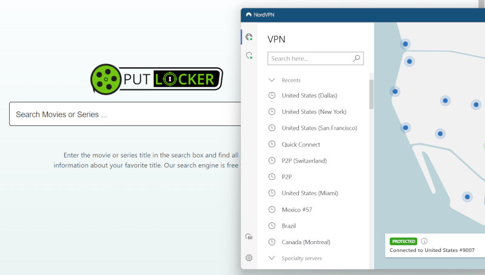Viewport: 485px width, 275px height.
Task: Connect to United States (San Francisco)
Action: (319, 128)
